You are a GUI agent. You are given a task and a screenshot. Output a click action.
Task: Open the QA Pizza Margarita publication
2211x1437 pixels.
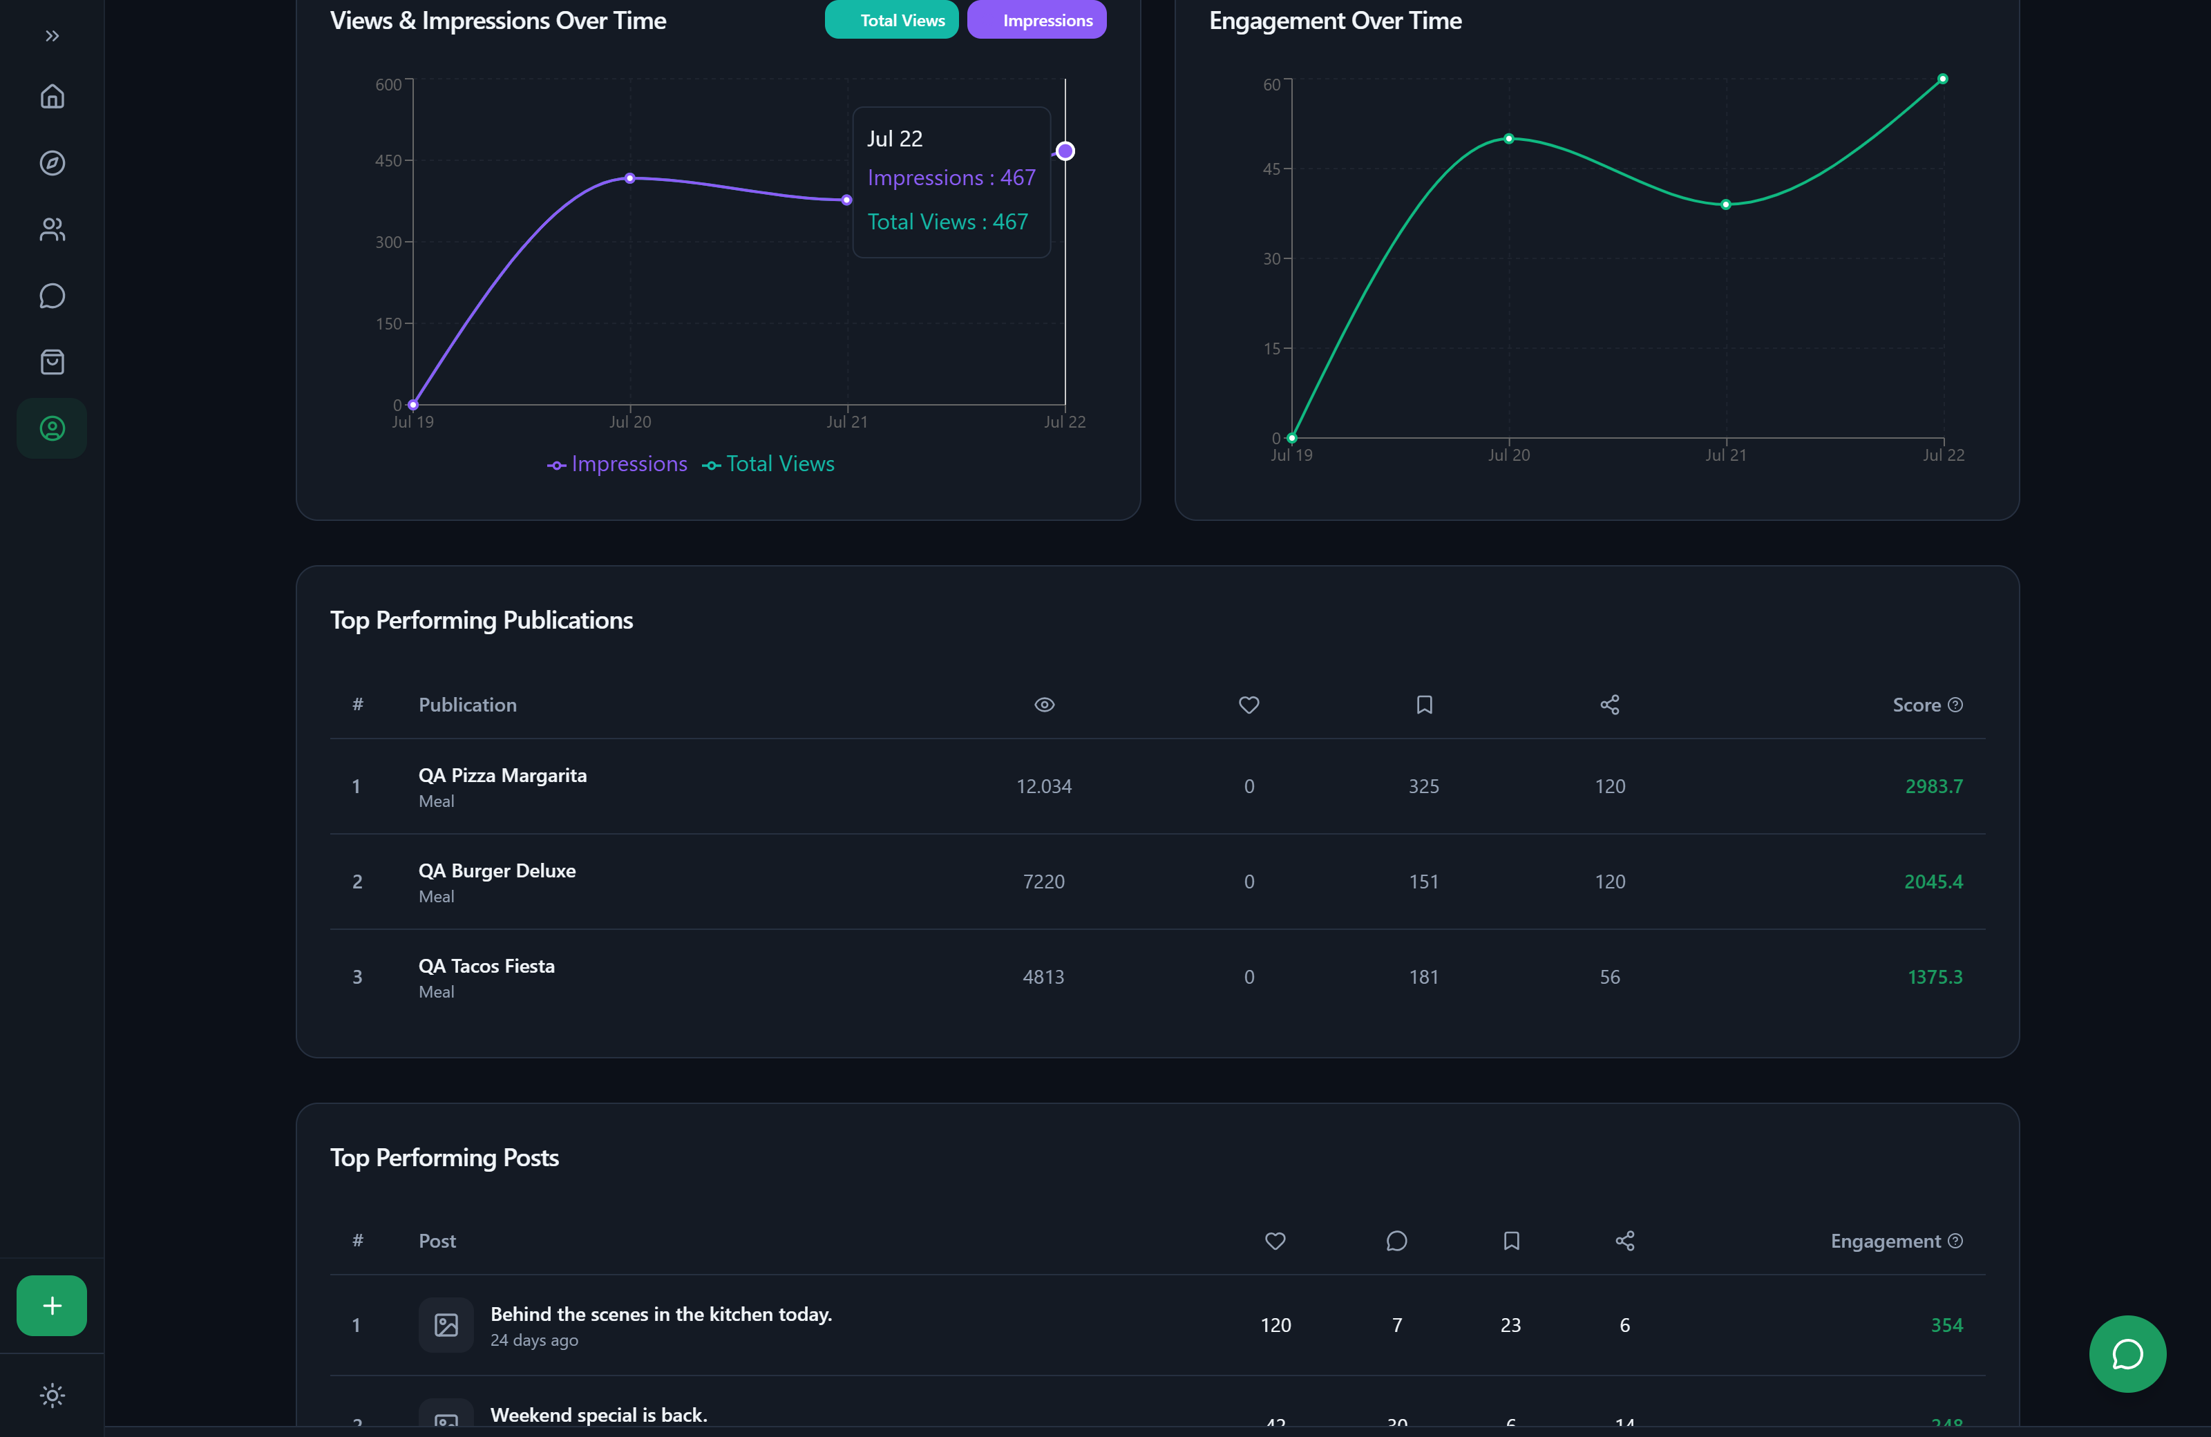[x=502, y=776]
